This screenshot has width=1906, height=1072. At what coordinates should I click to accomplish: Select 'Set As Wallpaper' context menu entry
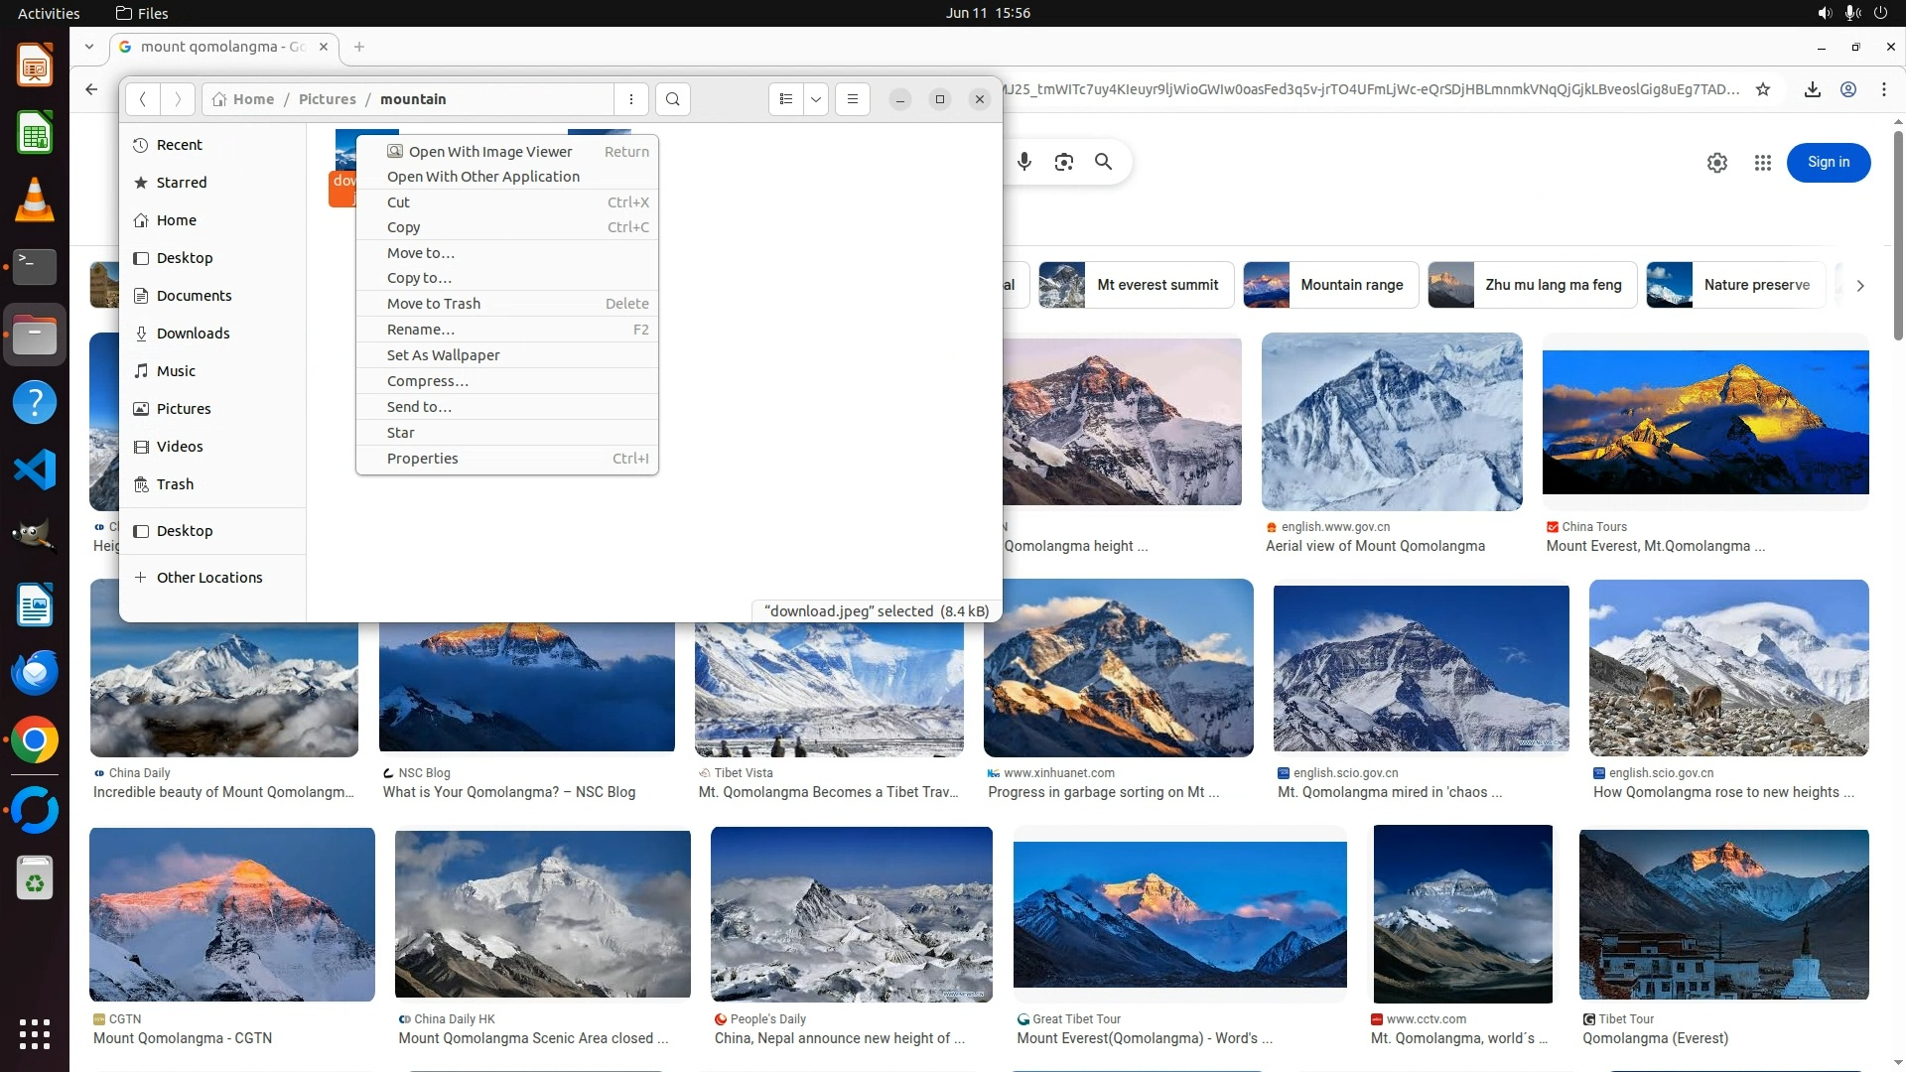pyautogui.click(x=443, y=355)
